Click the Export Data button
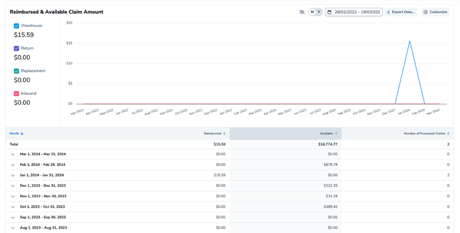 401,12
